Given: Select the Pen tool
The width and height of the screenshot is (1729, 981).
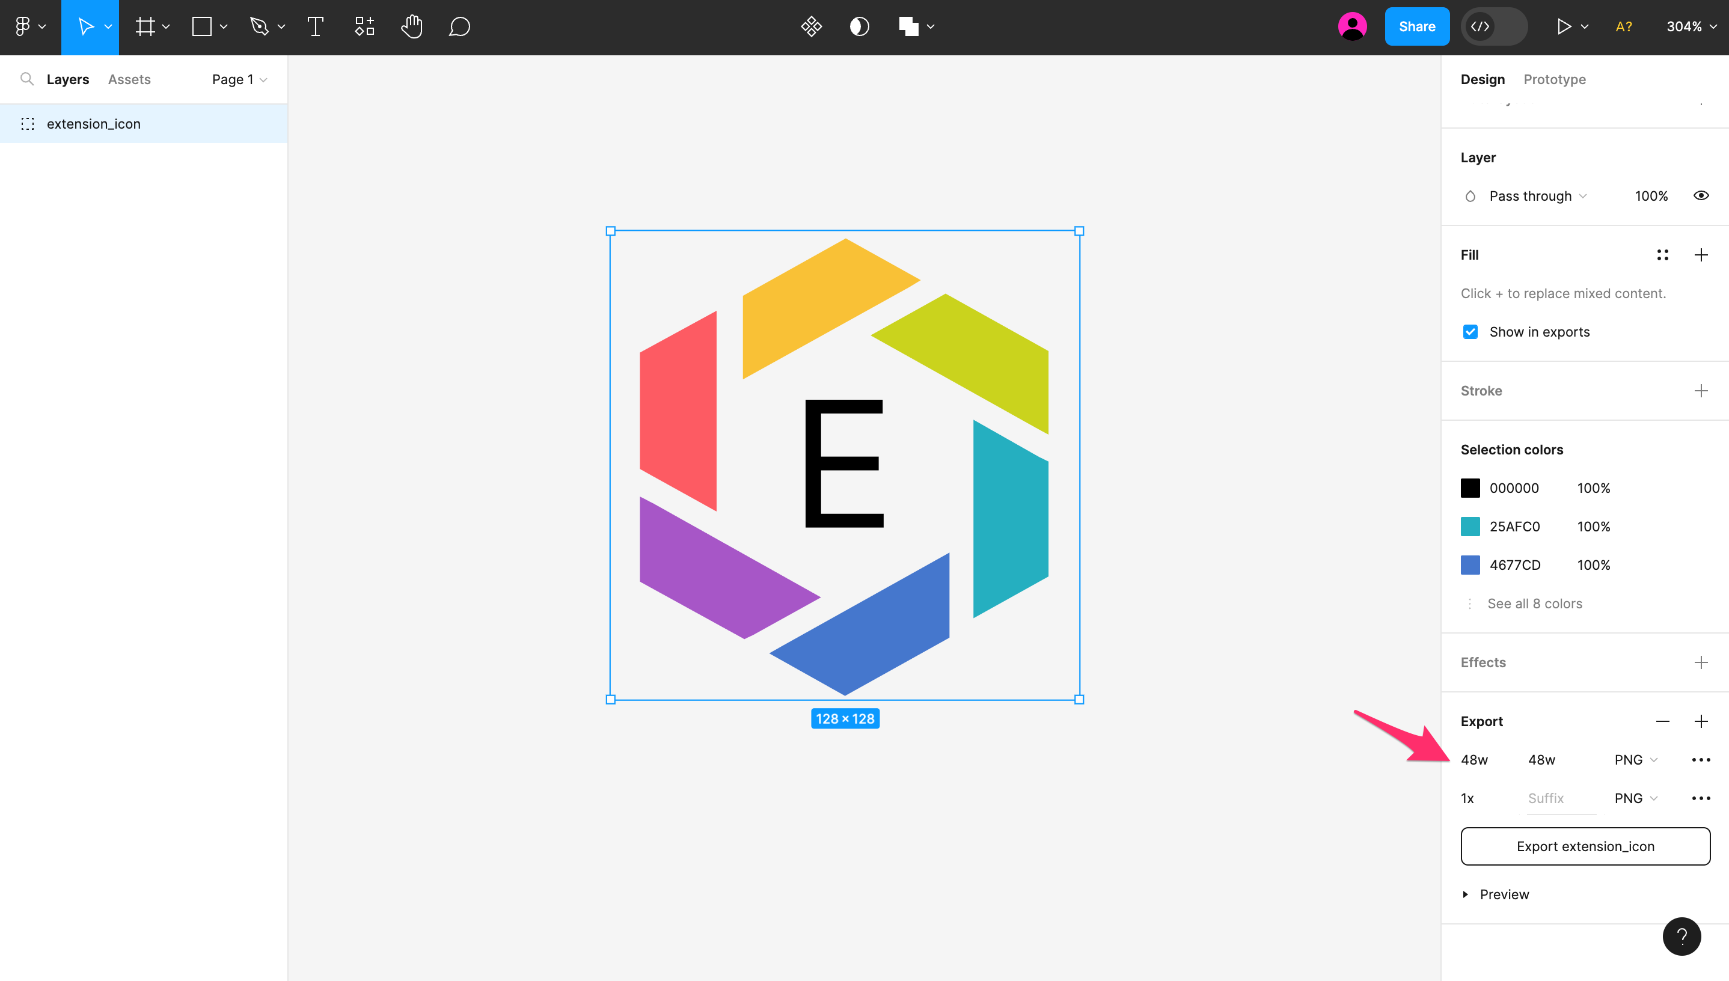Looking at the screenshot, I should click(x=260, y=27).
